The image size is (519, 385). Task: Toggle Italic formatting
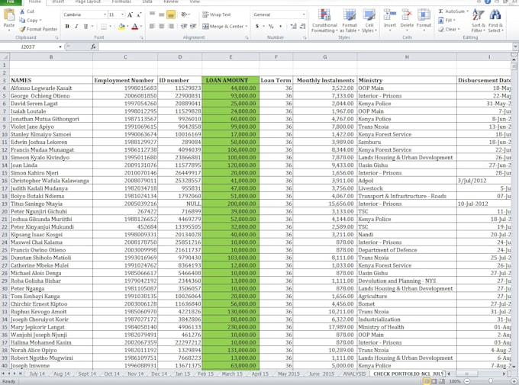coord(76,27)
